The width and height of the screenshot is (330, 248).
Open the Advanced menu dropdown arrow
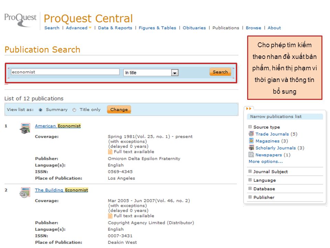(90, 28)
